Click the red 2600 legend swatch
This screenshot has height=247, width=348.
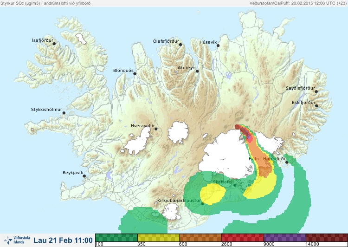click(243, 238)
